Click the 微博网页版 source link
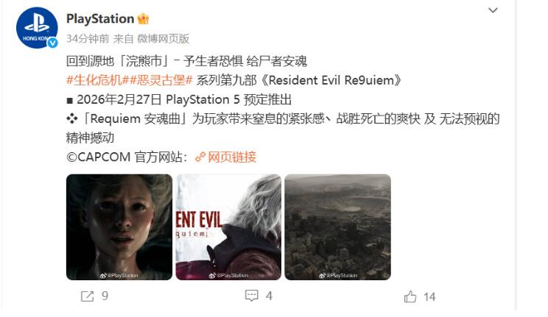The height and width of the screenshot is (317, 548). click(164, 38)
